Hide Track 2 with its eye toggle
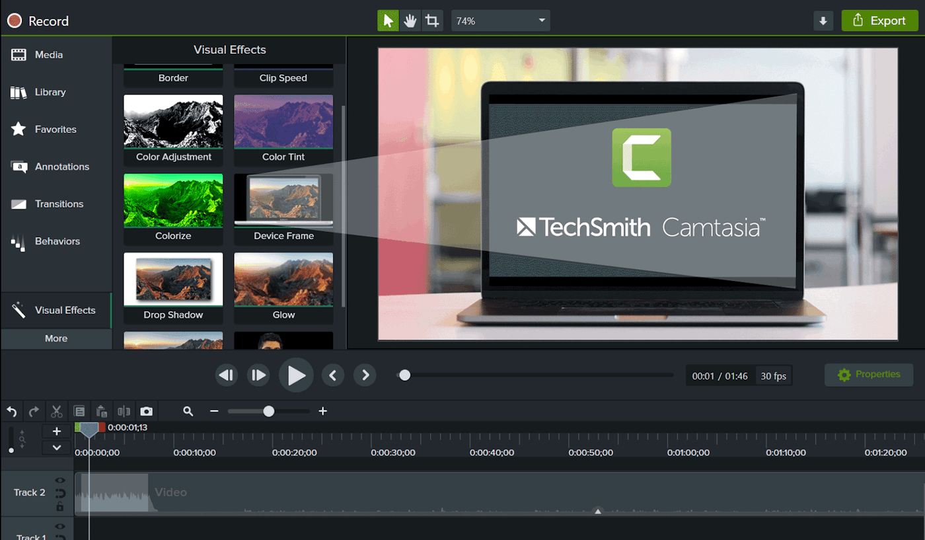The image size is (925, 540). (x=60, y=480)
